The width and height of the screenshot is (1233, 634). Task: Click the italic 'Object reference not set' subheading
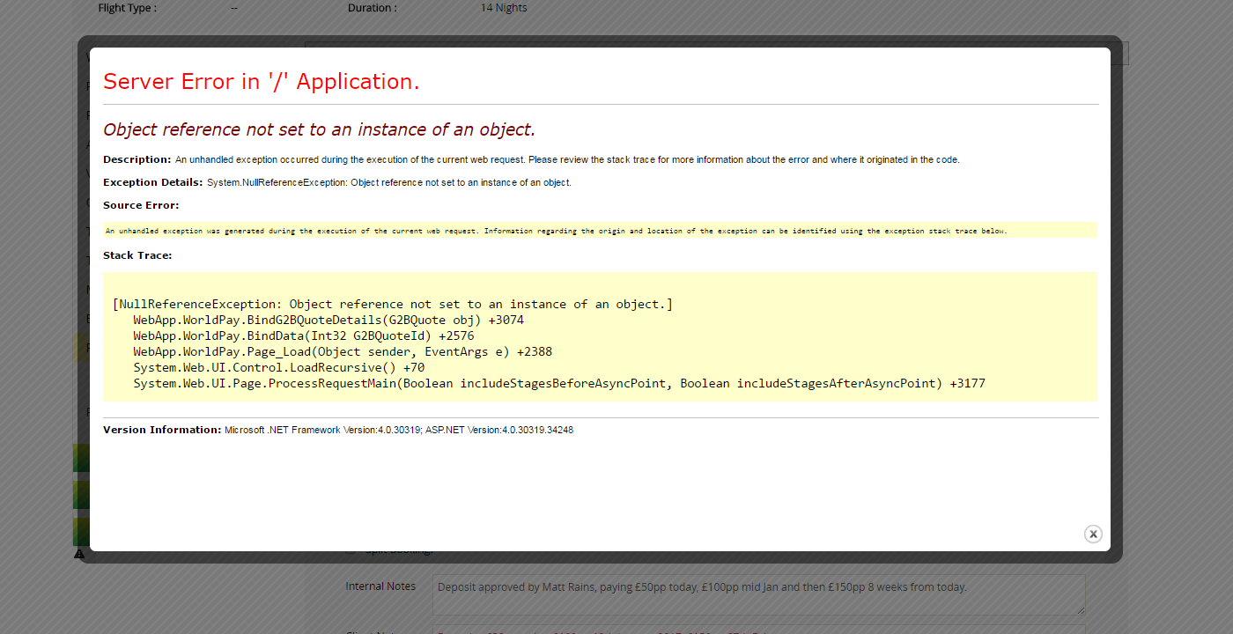(x=319, y=129)
